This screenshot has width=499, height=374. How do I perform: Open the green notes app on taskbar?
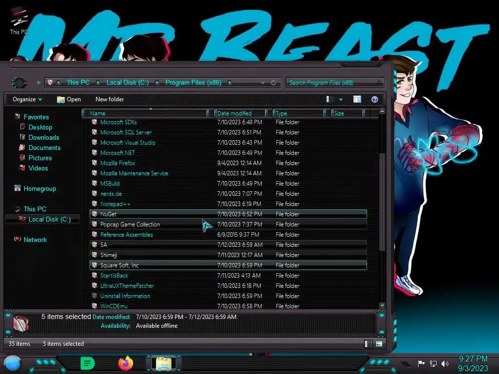tap(88, 363)
